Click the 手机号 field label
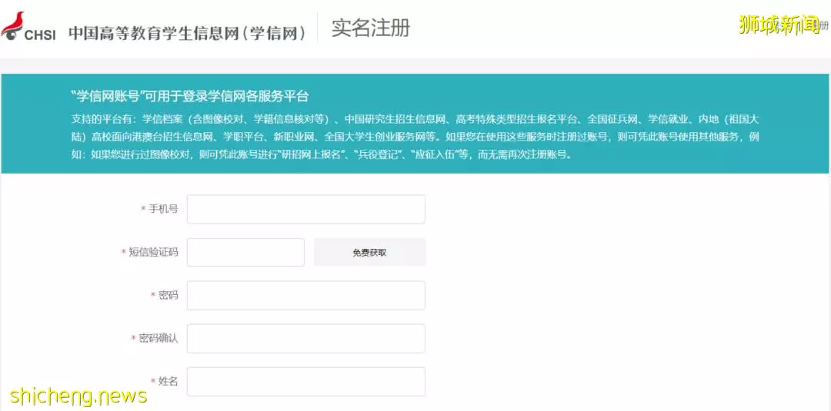Image resolution: width=831 pixels, height=411 pixels. pyautogui.click(x=159, y=209)
